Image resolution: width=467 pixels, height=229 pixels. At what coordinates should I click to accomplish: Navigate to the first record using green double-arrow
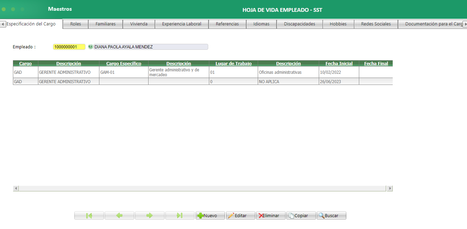[x=89, y=215]
